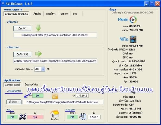This screenshot has width=161, height=125.
Task: Select the source and output files tab
Action: pos(17,14)
